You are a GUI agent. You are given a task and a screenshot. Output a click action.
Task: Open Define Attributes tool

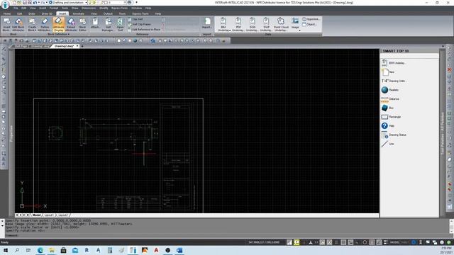pyautogui.click(x=45, y=24)
